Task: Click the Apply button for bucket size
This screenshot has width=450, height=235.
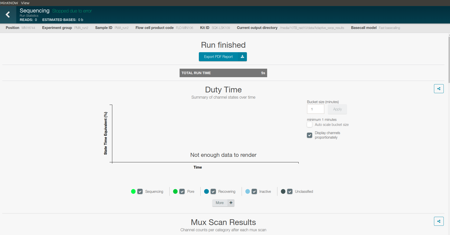Action: click(x=337, y=109)
